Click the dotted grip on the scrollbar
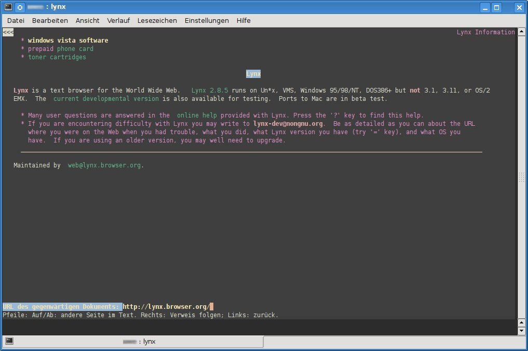This screenshot has height=351, width=528. click(522, 177)
